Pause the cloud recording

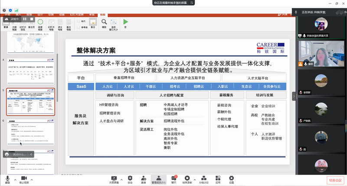pyautogui.click(x=25, y=19)
